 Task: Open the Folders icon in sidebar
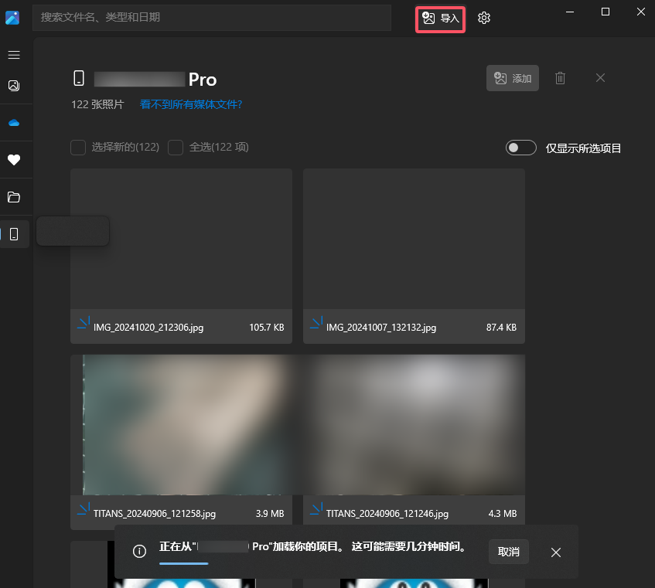coord(14,197)
